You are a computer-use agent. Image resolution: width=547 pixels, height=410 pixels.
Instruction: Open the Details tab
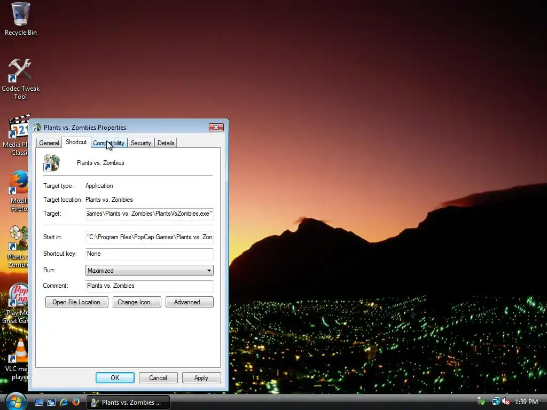[166, 143]
